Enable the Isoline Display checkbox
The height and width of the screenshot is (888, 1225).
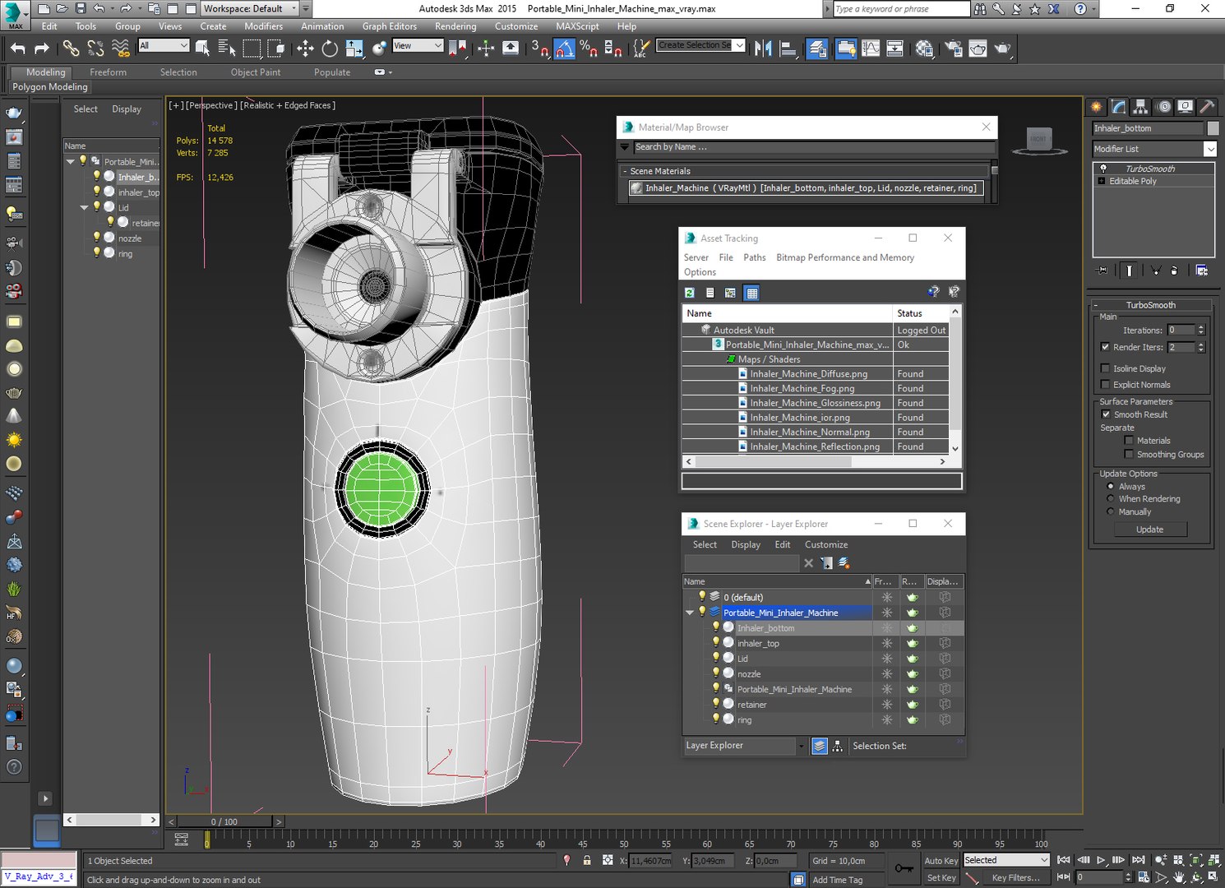[x=1105, y=368]
